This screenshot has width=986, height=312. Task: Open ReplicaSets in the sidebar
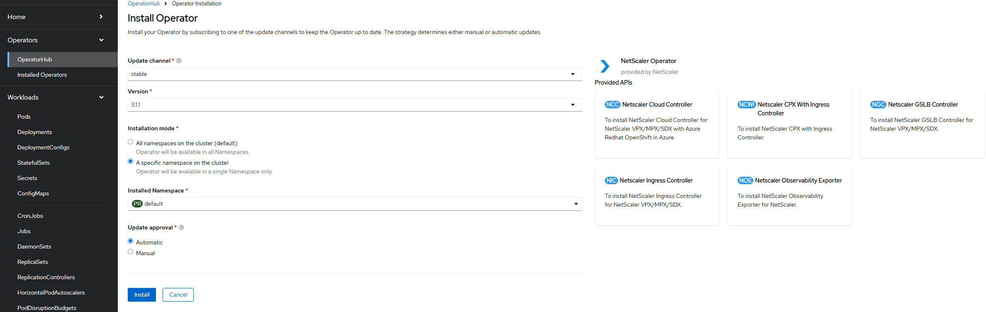click(63, 262)
